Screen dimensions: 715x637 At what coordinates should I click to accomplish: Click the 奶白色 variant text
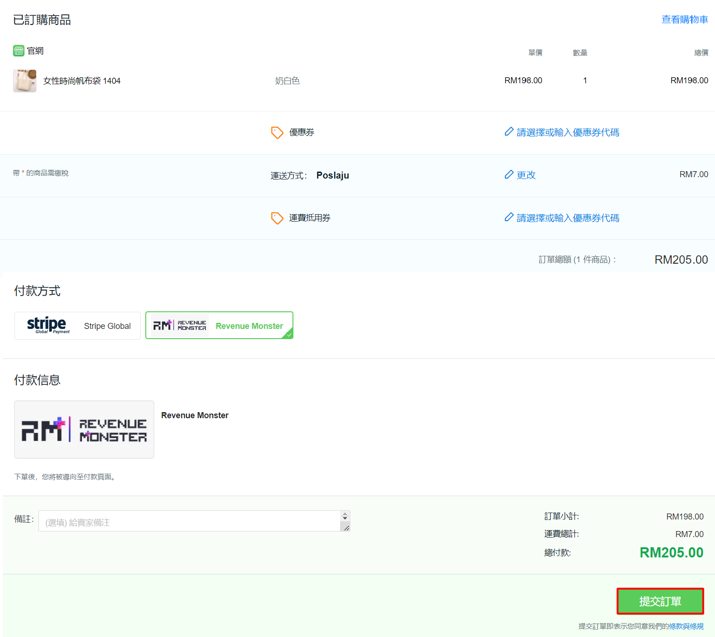coord(287,81)
